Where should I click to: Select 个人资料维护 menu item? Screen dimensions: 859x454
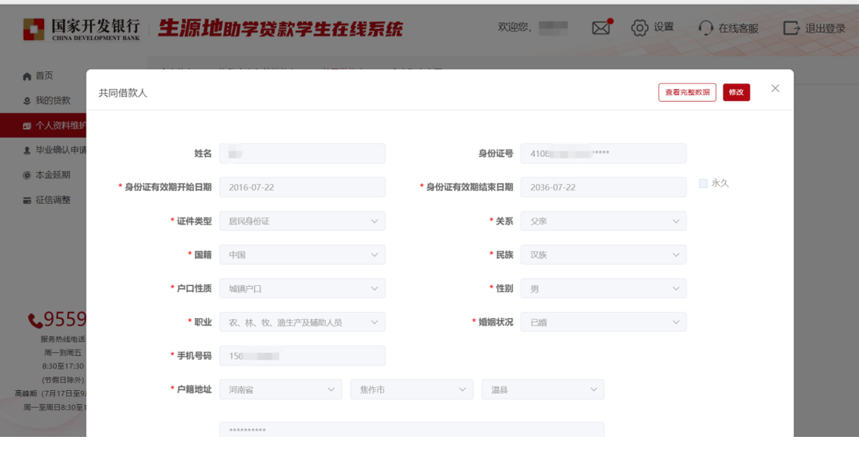(x=60, y=126)
